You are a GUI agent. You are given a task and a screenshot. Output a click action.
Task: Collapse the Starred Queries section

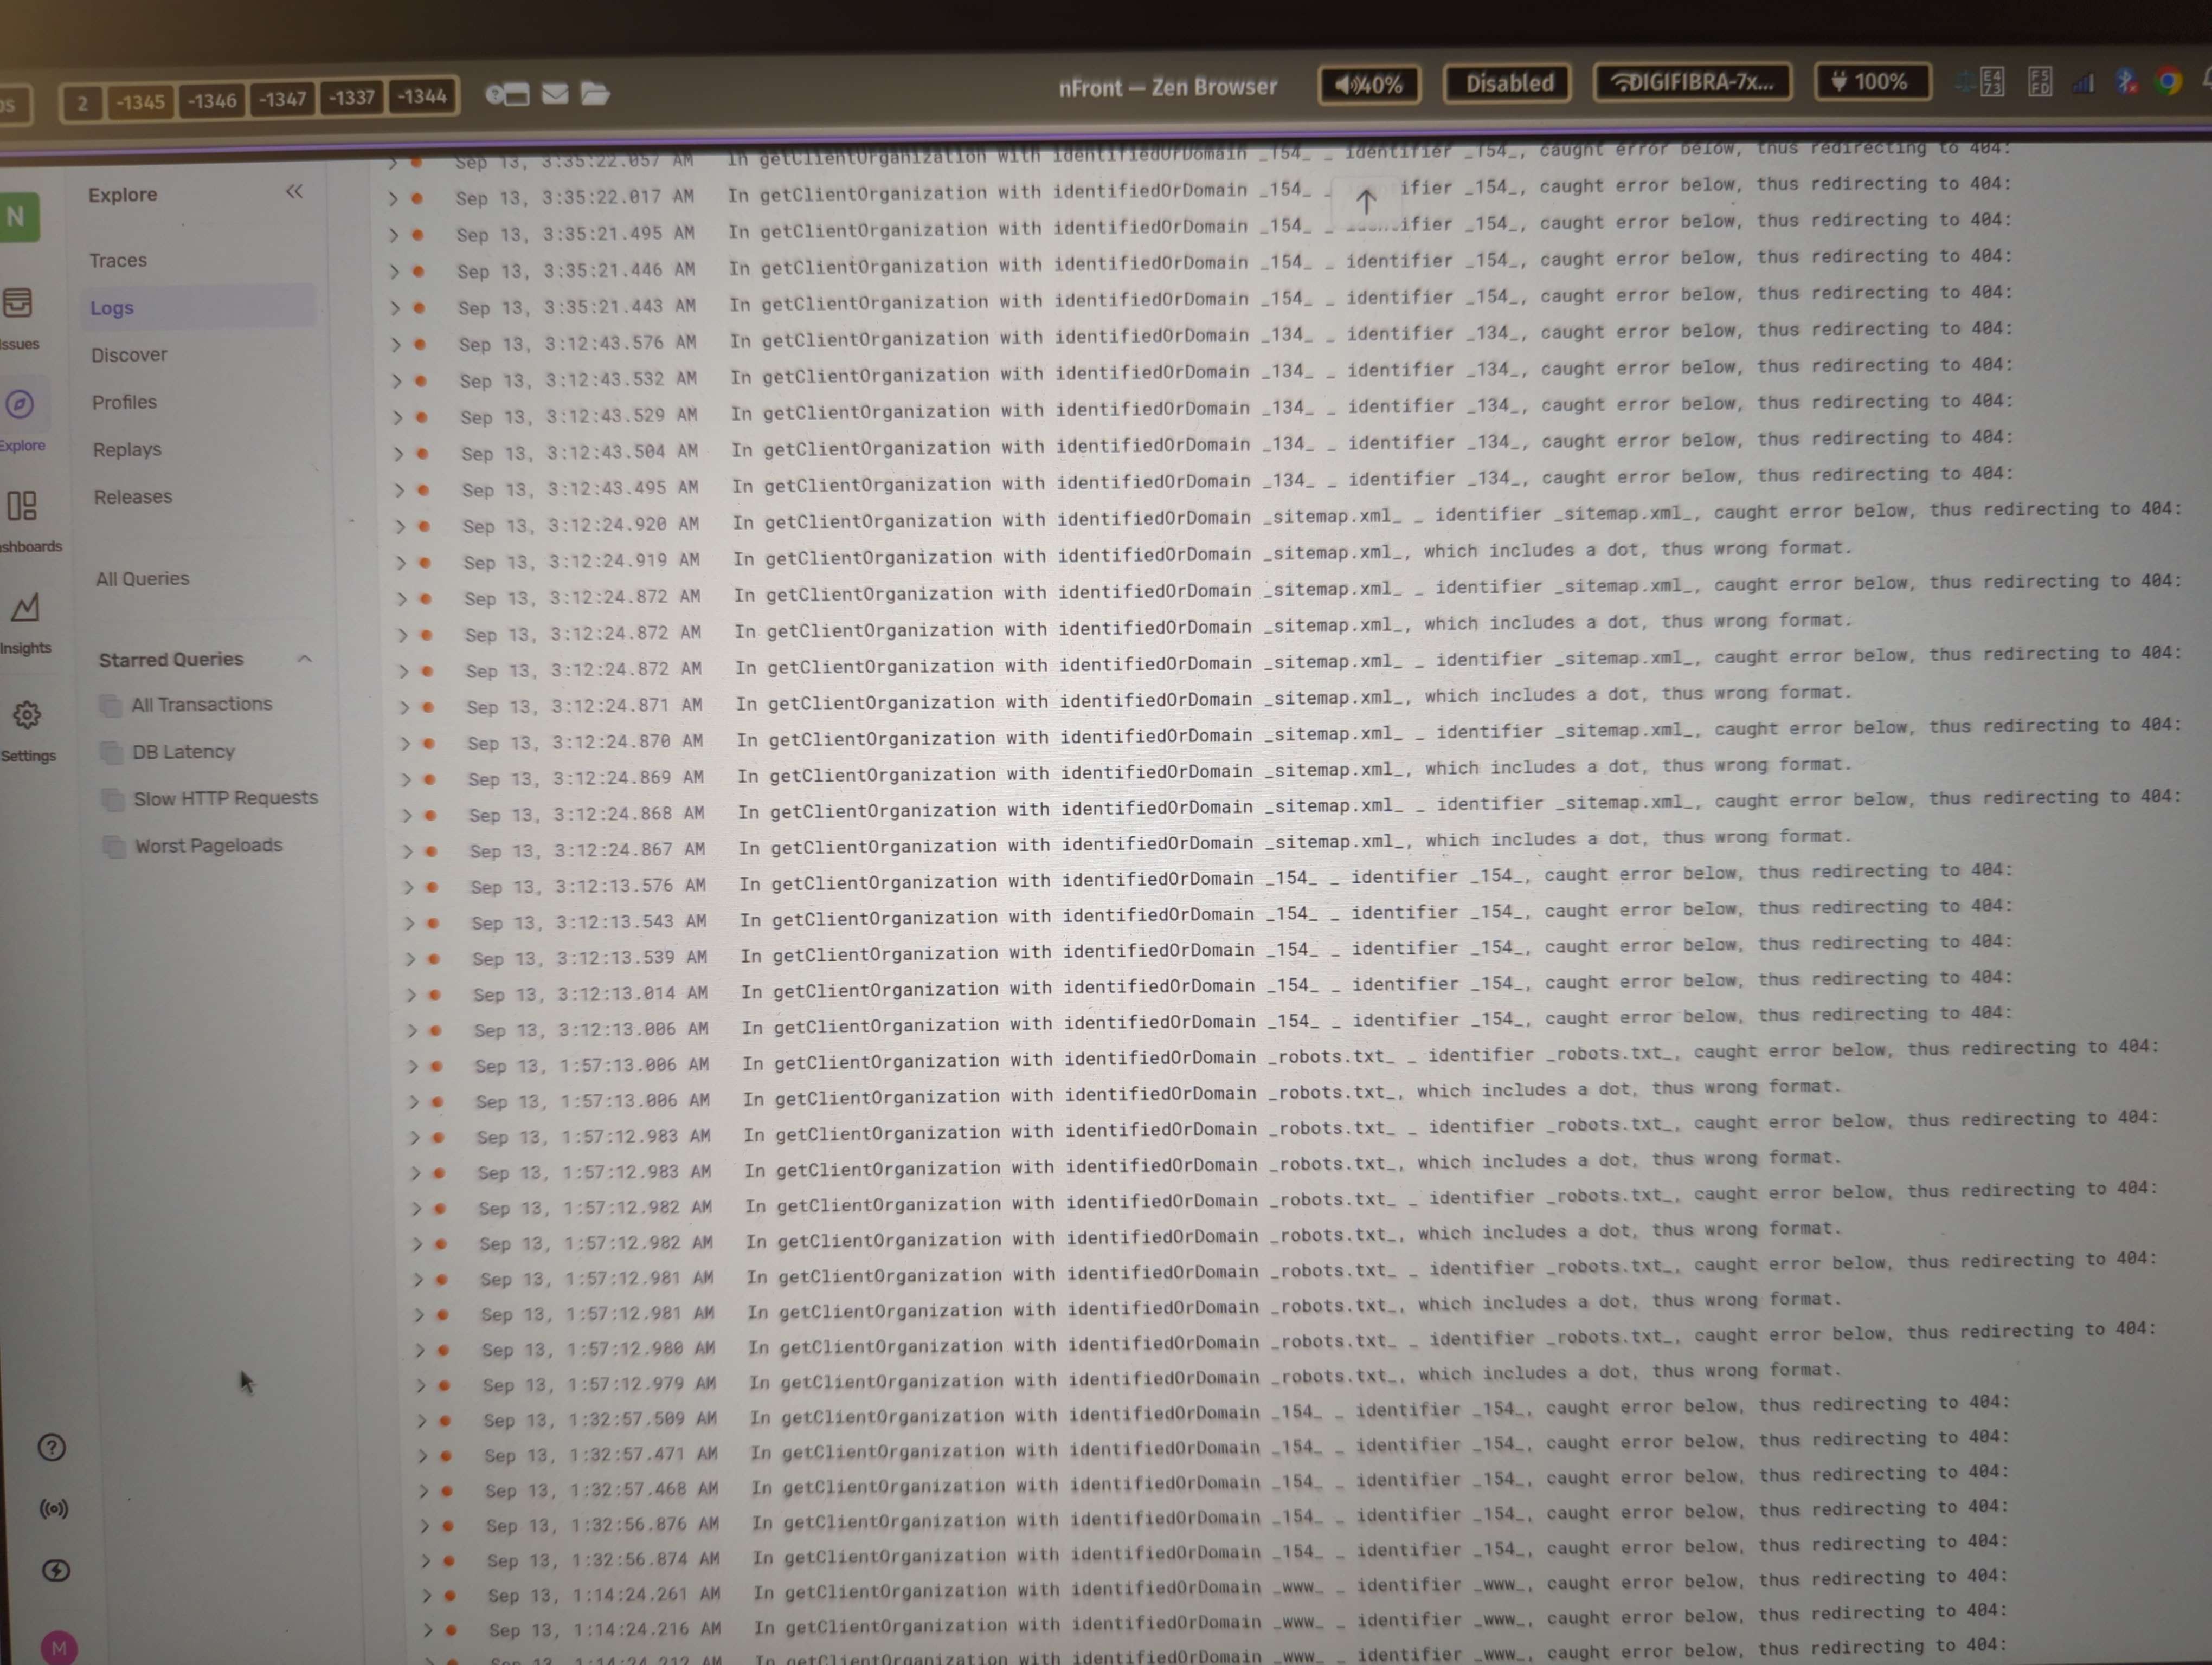[x=305, y=659]
